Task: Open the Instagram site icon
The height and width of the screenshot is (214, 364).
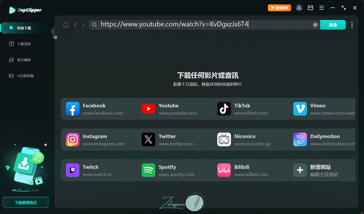Action: (73, 139)
